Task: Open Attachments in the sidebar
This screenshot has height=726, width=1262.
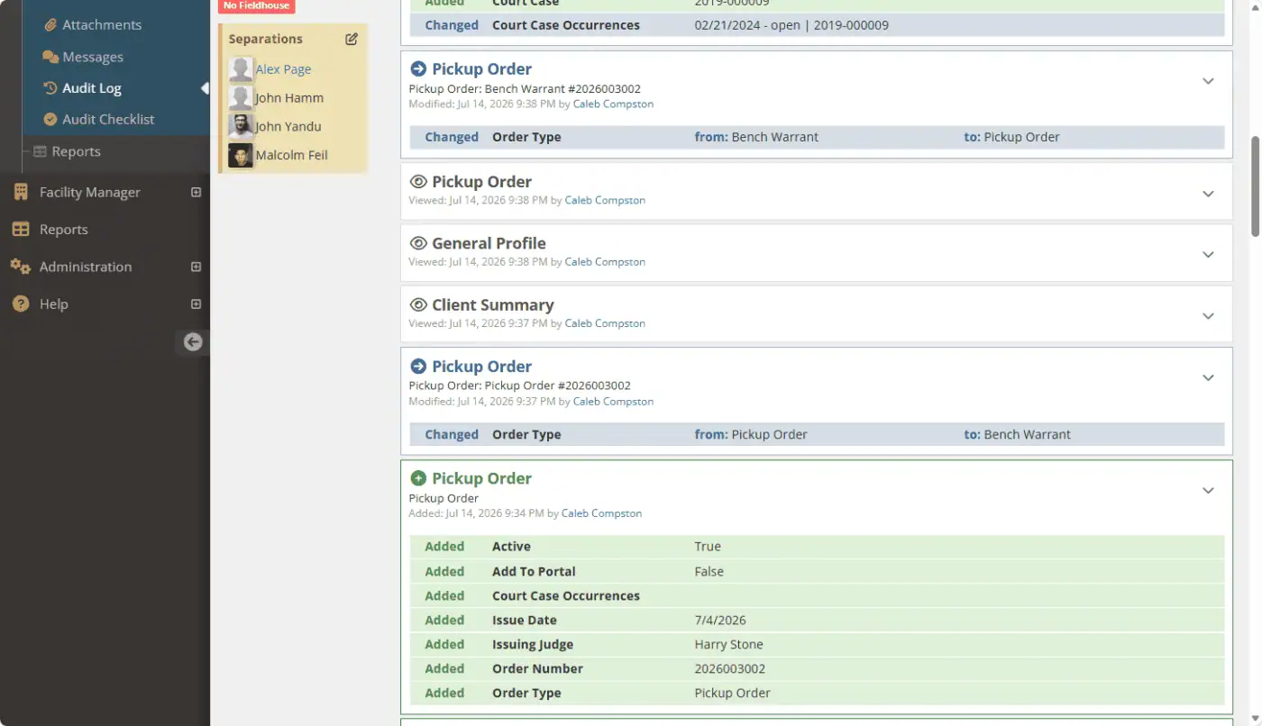Action: point(102,25)
